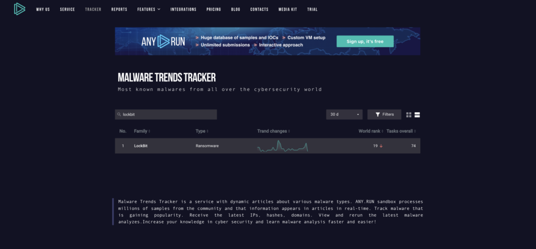Click the ANY.RUN logo in the navbar
This screenshot has width=536, height=249.
19,9
